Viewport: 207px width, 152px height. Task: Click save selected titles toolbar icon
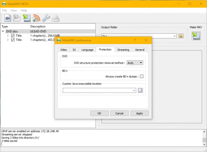(27, 18)
